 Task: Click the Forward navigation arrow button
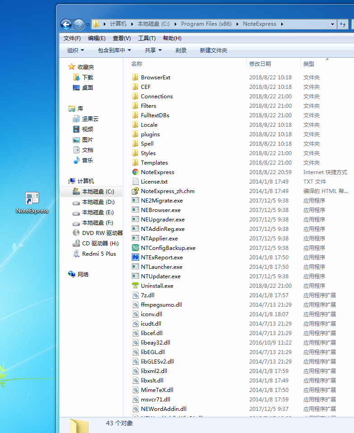pyautogui.click(x=79, y=24)
